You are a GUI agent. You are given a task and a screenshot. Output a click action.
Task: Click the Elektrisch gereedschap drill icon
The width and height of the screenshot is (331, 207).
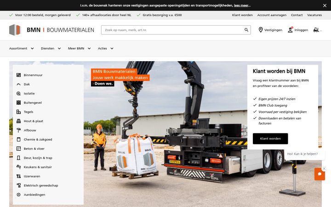[x=18, y=185]
